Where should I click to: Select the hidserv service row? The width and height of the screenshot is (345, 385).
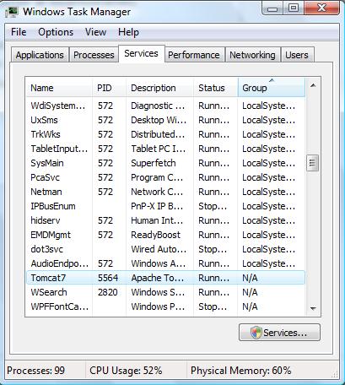(x=165, y=220)
